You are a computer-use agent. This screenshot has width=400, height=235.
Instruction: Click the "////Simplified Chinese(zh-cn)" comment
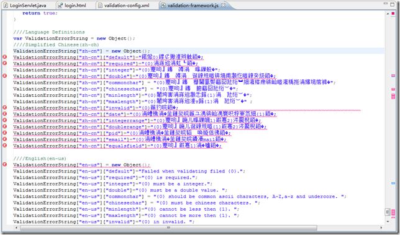click(x=56, y=45)
